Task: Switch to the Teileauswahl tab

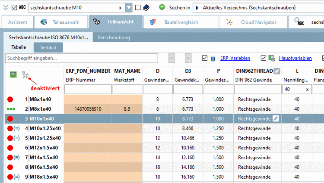Action: (61, 22)
